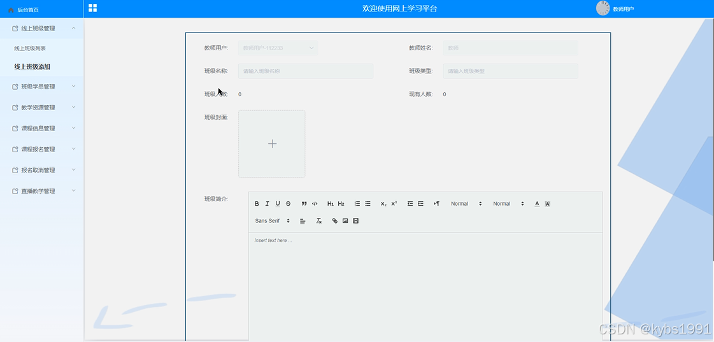
Task: Switch text direction with the paragraph icon
Action: 437,204
